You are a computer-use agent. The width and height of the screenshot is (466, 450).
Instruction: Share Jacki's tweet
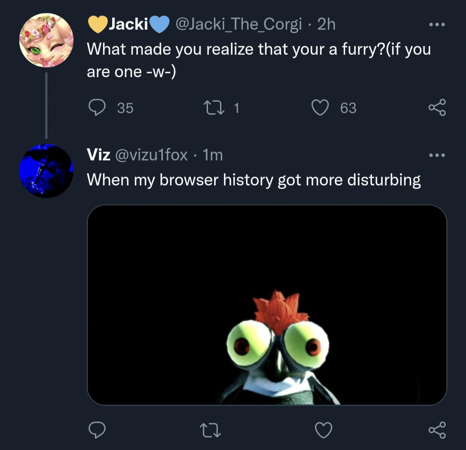click(437, 108)
